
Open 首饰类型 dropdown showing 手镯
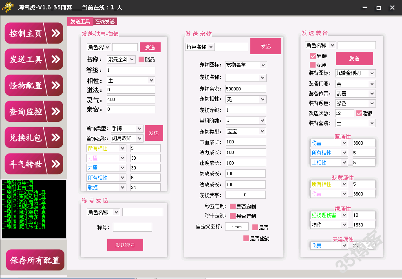coord(127,128)
